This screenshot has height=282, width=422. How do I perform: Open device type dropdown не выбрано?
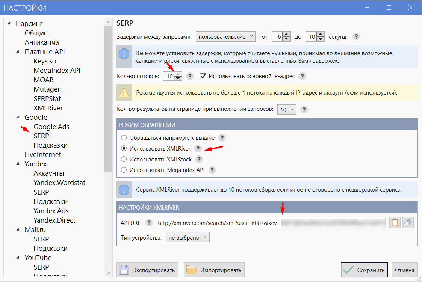pyautogui.click(x=188, y=237)
